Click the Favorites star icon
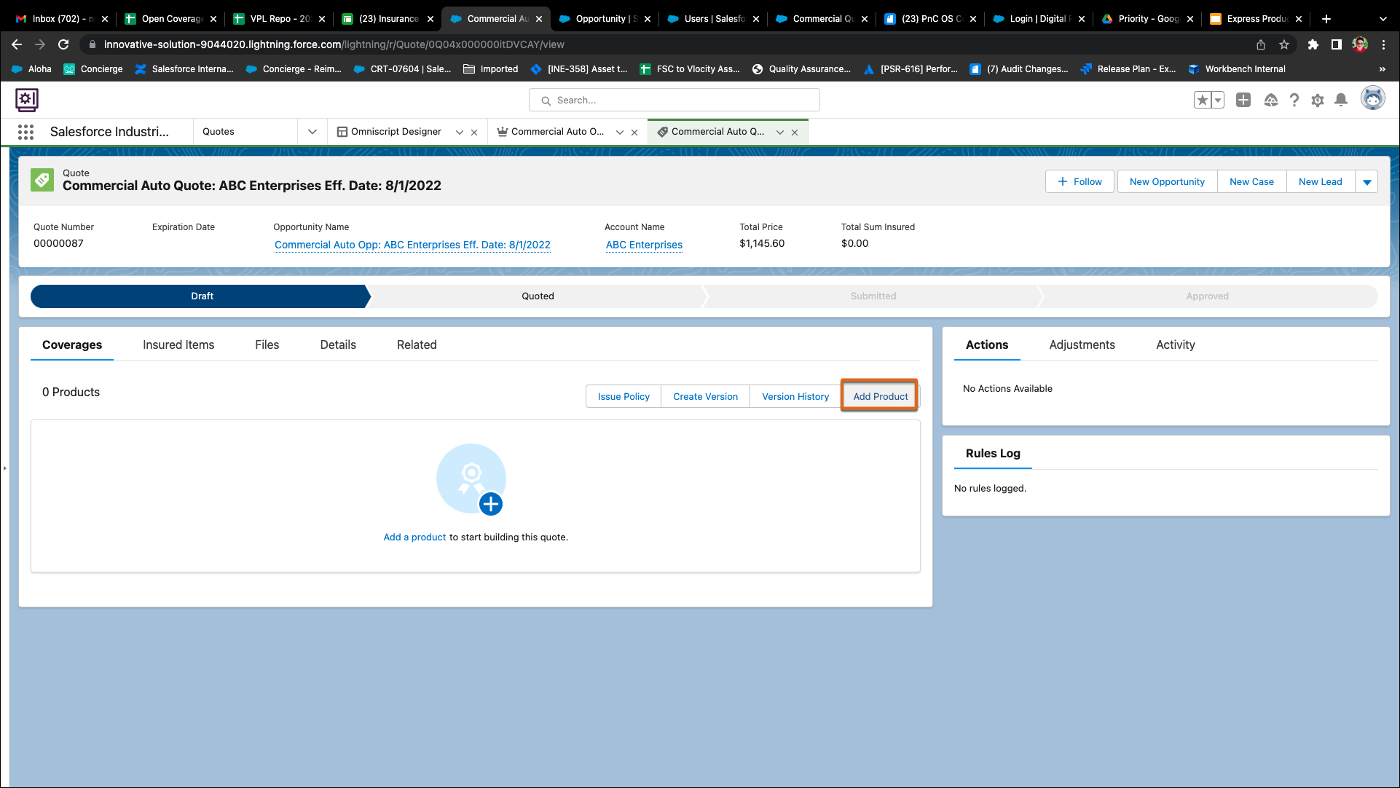The height and width of the screenshot is (788, 1400). pos(1202,100)
